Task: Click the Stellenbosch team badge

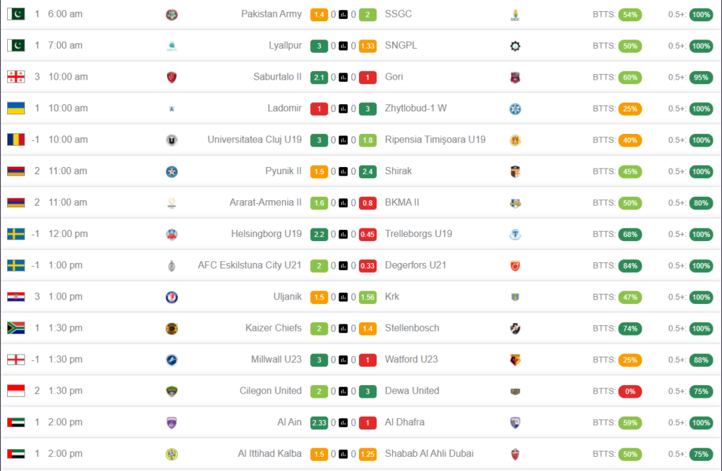Action: [515, 329]
